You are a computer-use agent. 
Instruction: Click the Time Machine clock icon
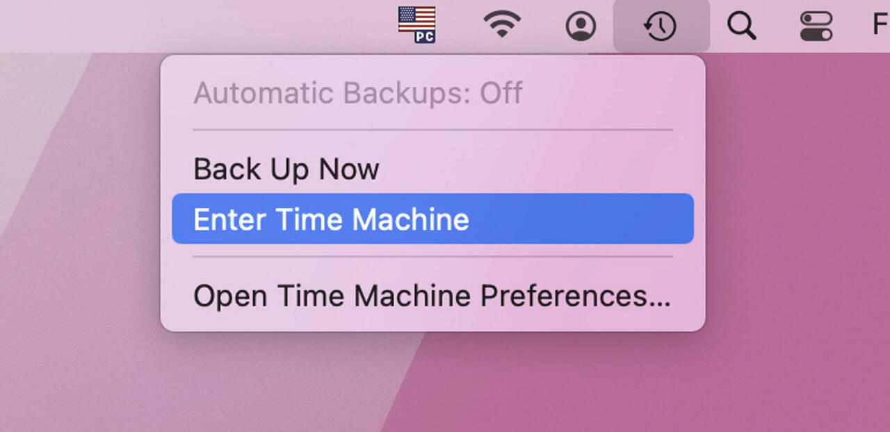coord(661,26)
